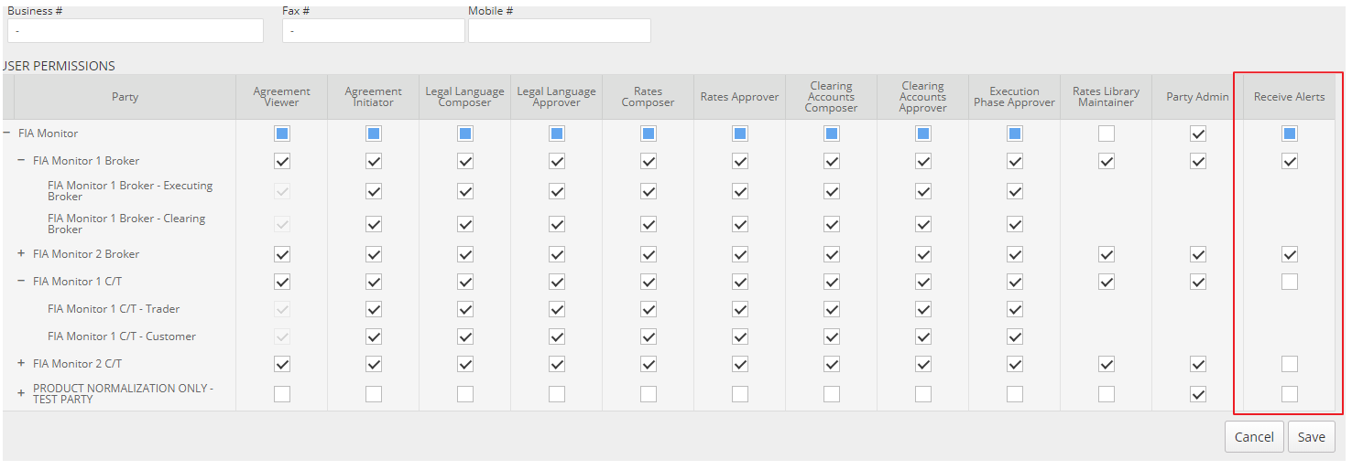
Task: Check Receive Alerts for FIA Monitor 2 C/T
Action: point(1290,364)
